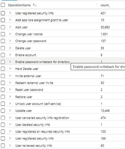Click the count value 166
This screenshot has width=125, height=149.
click(x=103, y=138)
